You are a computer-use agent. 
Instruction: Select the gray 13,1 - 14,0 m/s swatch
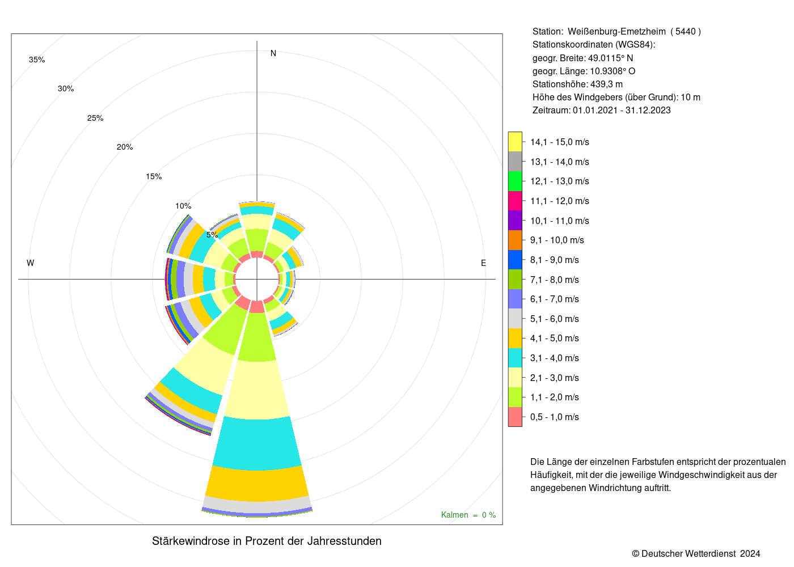click(x=515, y=162)
